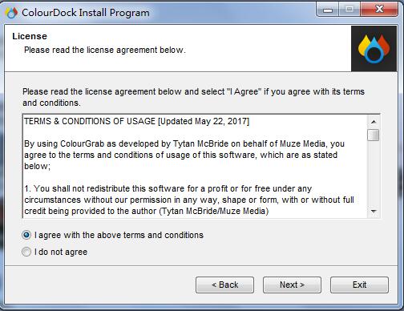
Task: Click the license scrollbar up arrow
Action: click(374, 122)
